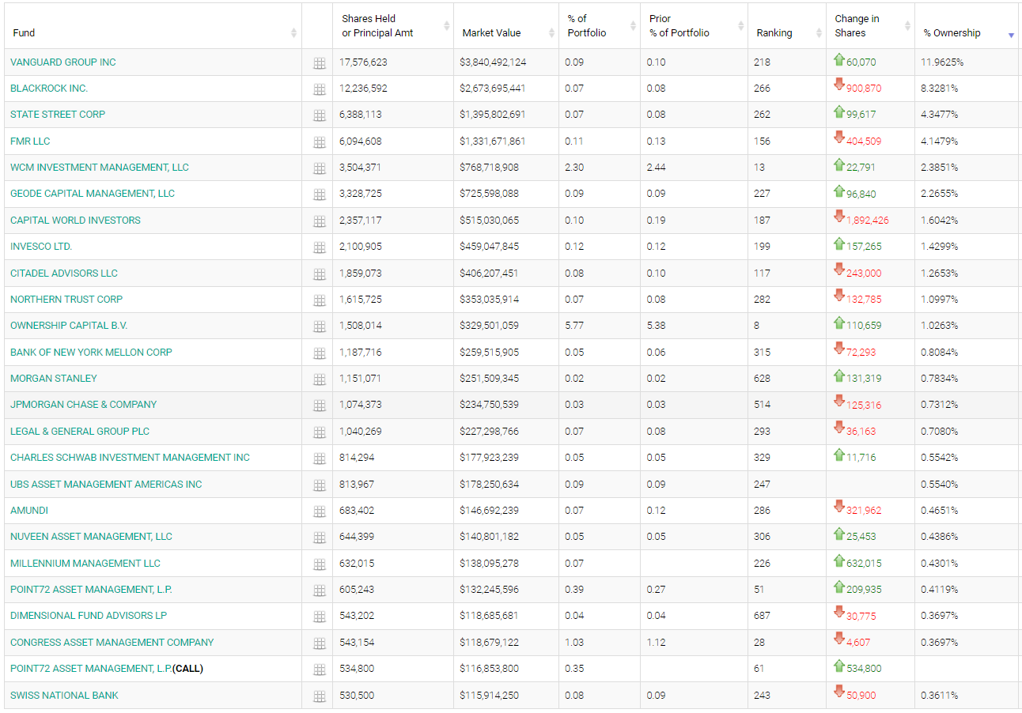Sort by % of Portfolio column arrows

(x=633, y=26)
